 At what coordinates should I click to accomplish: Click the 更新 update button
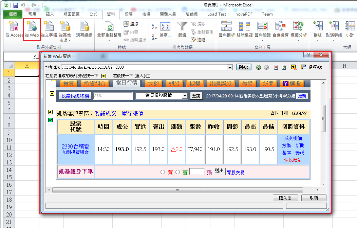pos(302,96)
